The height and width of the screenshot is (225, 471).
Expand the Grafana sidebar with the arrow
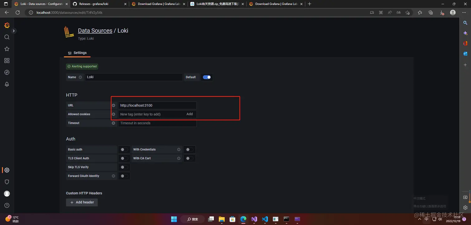14,31
